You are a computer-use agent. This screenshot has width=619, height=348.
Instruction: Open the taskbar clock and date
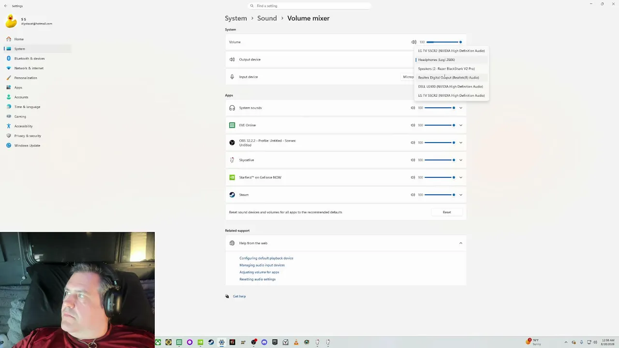[608, 342]
